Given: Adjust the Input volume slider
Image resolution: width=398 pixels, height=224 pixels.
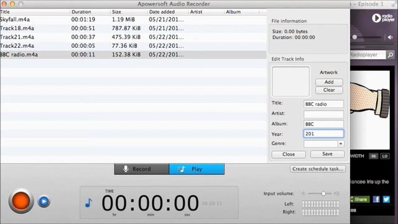Looking at the screenshot, I should 323,194.
